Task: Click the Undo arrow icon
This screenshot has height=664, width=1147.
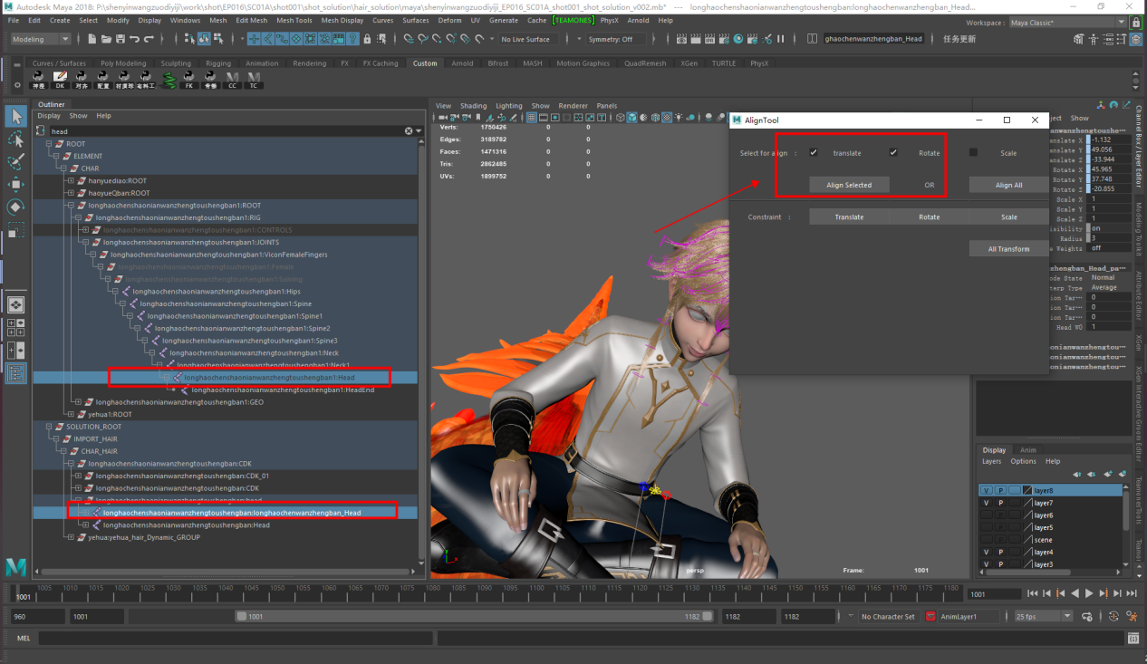Action: [135, 40]
